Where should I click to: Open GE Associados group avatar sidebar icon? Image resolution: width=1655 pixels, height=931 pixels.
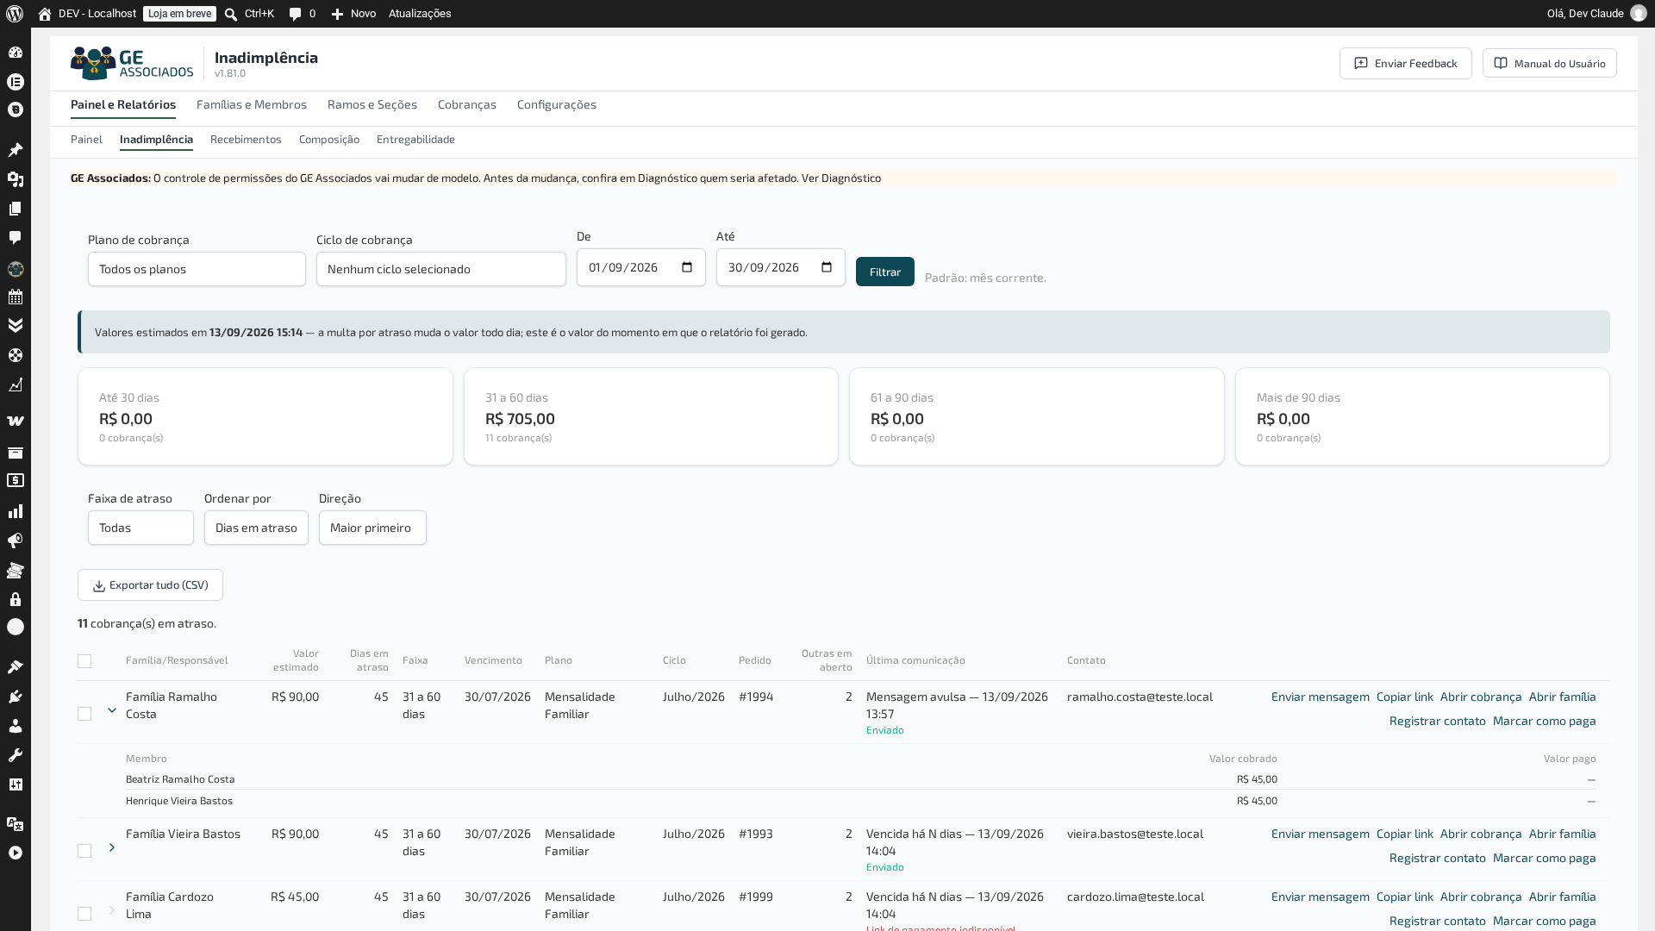tap(16, 269)
